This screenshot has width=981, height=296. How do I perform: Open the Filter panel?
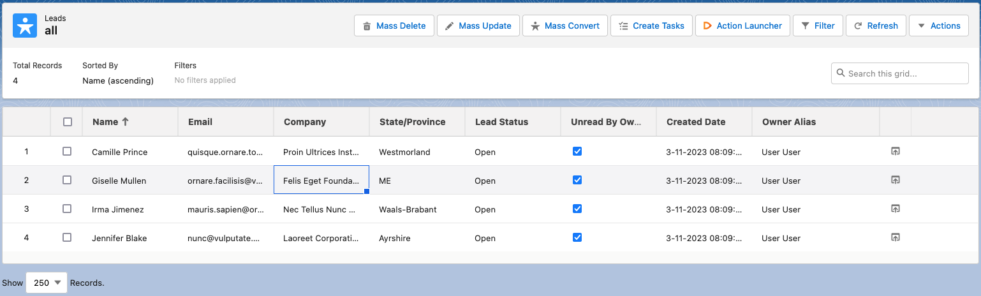point(818,26)
